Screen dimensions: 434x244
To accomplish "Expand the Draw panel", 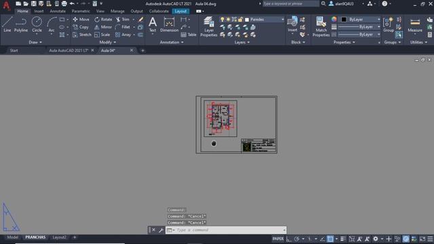I will click(x=35, y=42).
